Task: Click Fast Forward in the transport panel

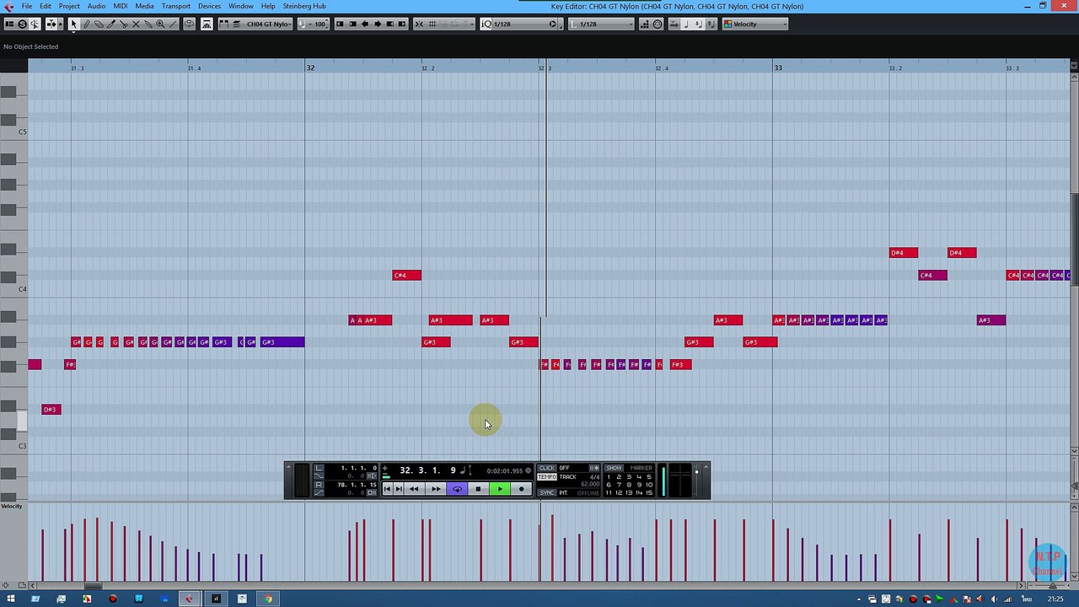Action: click(437, 489)
